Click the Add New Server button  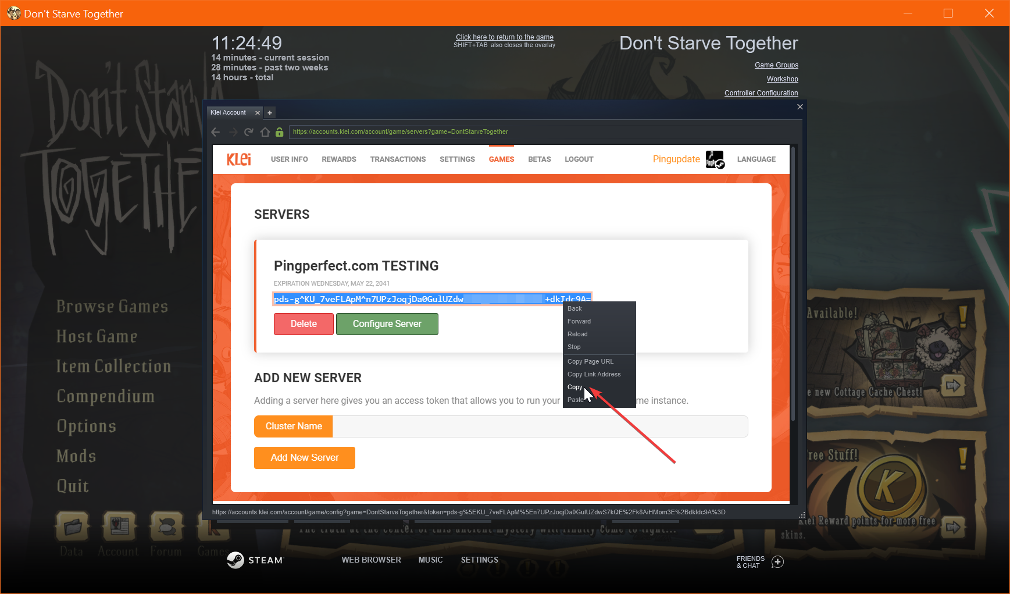tap(305, 458)
